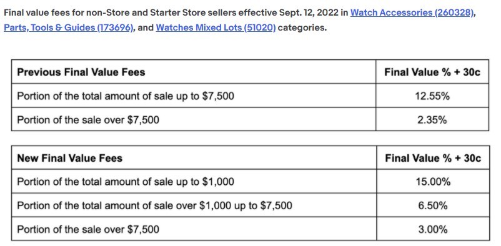Open the Watch Accessories (260328) link
This screenshot has width=501, height=246.
412,12
